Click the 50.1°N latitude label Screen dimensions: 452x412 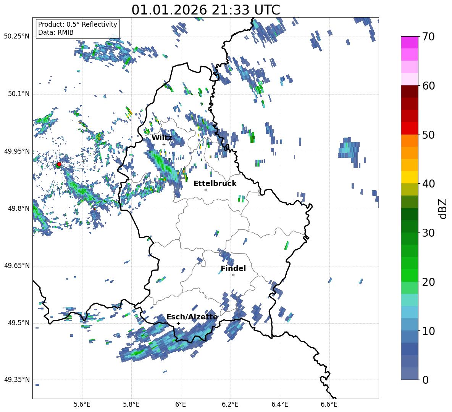tap(19, 94)
